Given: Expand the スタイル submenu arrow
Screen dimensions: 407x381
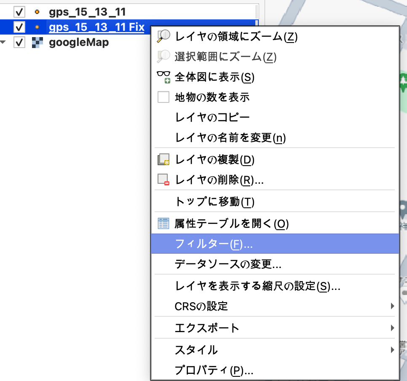Looking at the screenshot, I should click(x=393, y=350).
